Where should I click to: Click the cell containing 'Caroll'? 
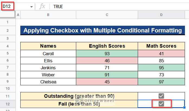coord(48,54)
